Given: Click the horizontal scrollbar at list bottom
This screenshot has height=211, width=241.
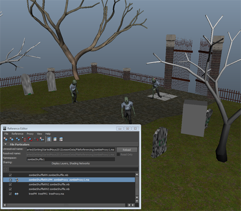Looking at the screenshot, I should pos(66,205).
